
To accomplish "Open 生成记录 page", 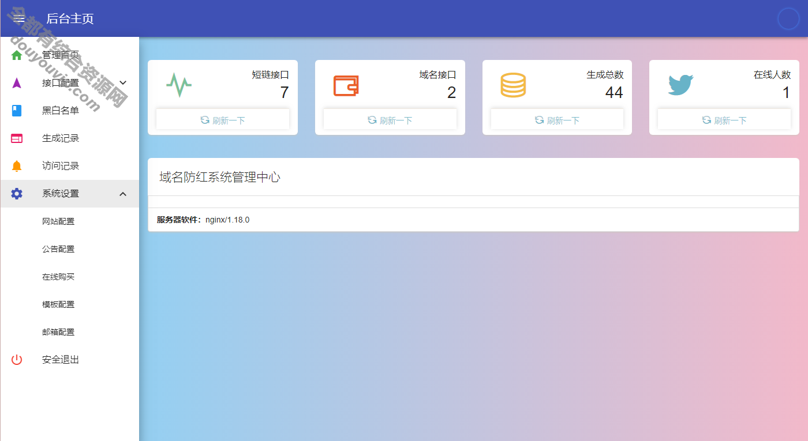I will tap(69, 138).
